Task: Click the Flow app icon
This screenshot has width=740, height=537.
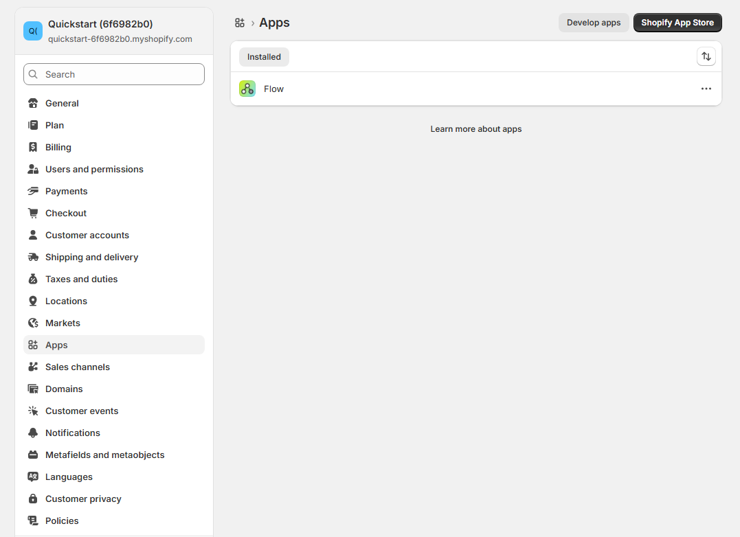Action: [247, 89]
